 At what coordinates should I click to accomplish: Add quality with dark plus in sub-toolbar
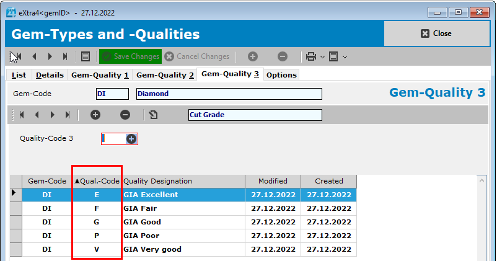point(95,115)
